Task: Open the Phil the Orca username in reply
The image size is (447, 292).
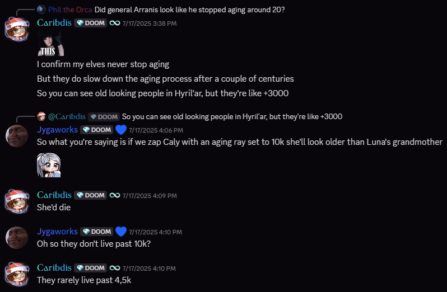Action: pos(70,10)
